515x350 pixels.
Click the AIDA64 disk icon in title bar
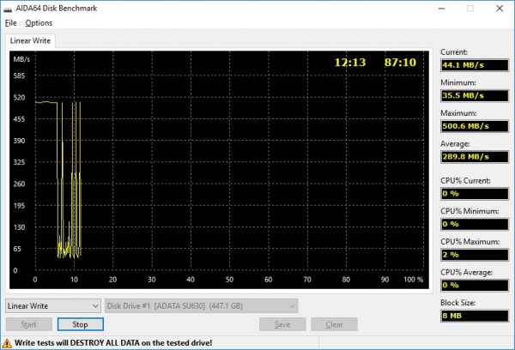(8, 9)
